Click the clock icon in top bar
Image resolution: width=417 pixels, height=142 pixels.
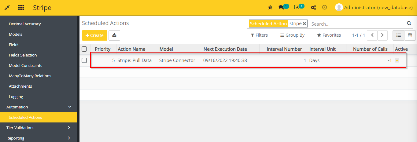point(325,7)
